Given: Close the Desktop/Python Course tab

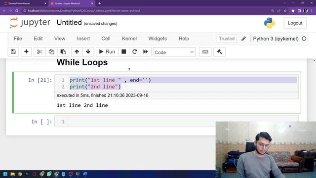Looking at the screenshot, I should [45, 3].
